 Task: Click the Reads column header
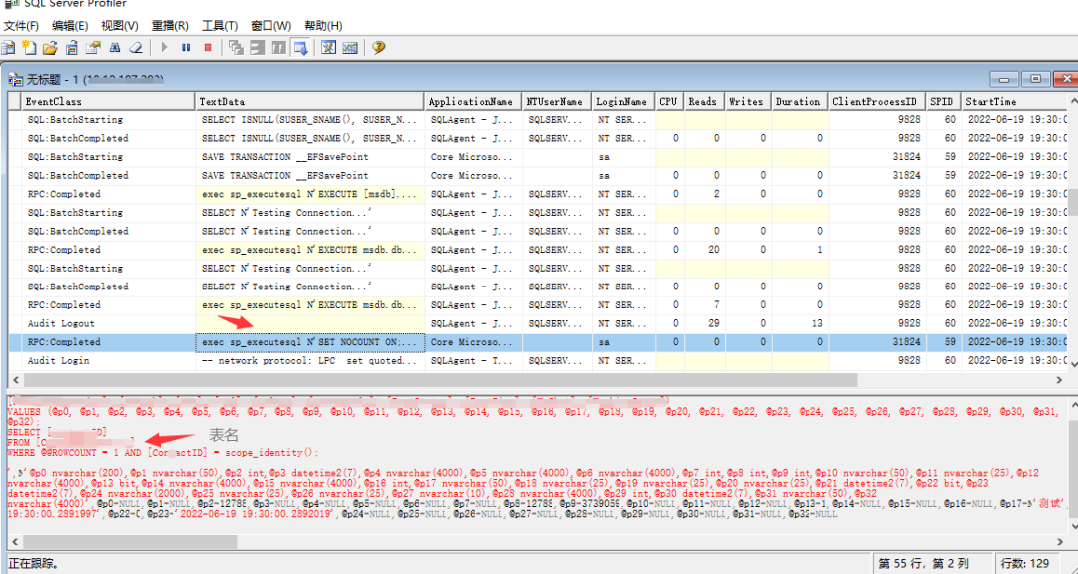click(704, 101)
